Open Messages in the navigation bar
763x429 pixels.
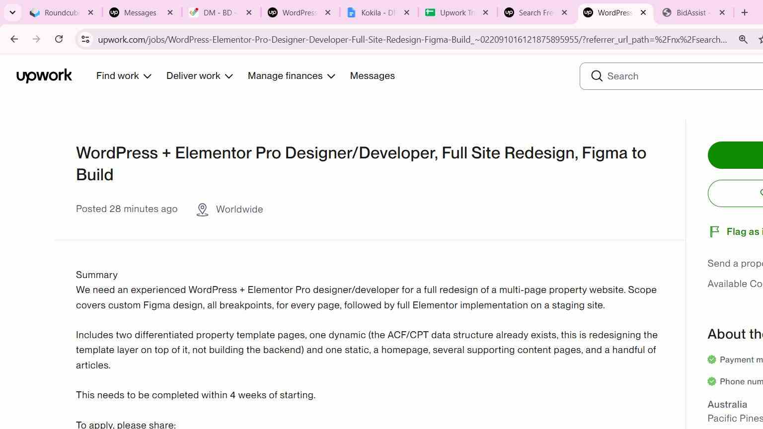tap(372, 76)
